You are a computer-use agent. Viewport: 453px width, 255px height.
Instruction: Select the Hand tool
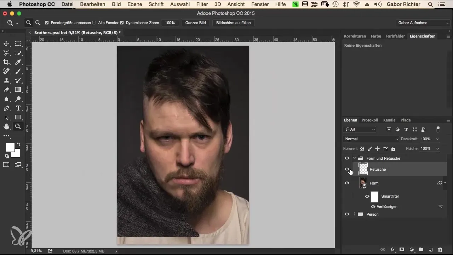[x=6, y=126]
